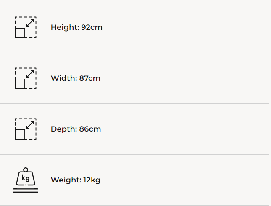Click small solid square in Width icon
Image resolution: width=271 pixels, height=206 pixels.
click(20, 83)
